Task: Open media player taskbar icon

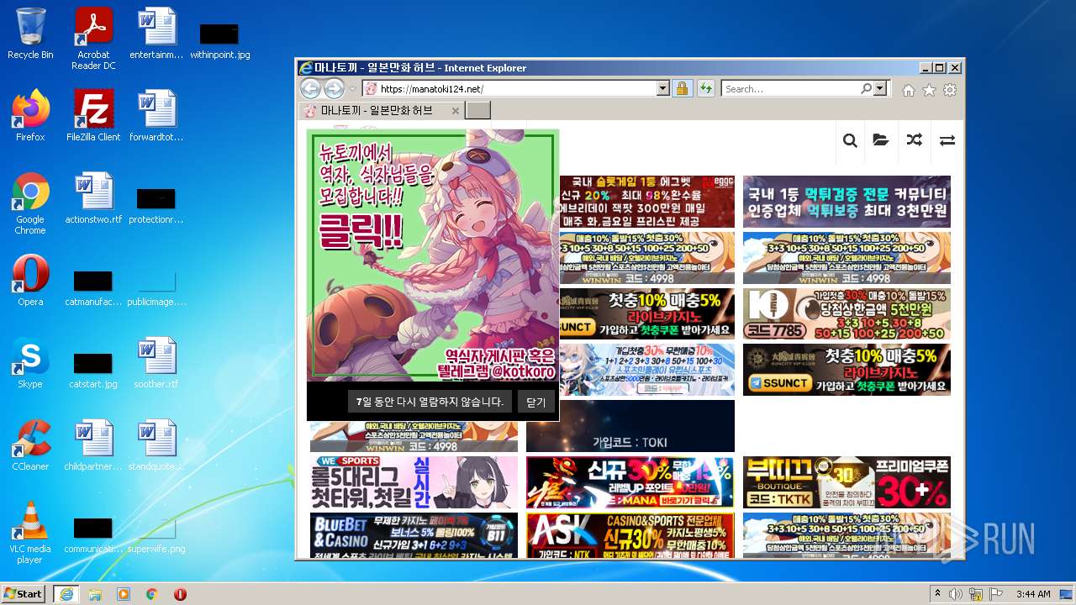Action: pyautogui.click(x=124, y=594)
